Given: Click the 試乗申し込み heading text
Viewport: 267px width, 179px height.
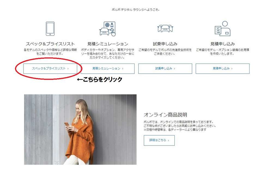Looking at the screenshot, I should pos(165,44).
